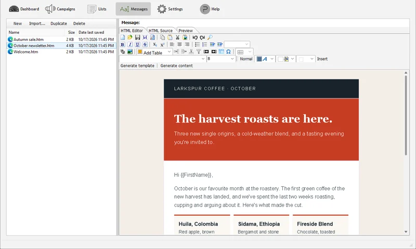Expand the font color dropdown arrow

point(271,59)
